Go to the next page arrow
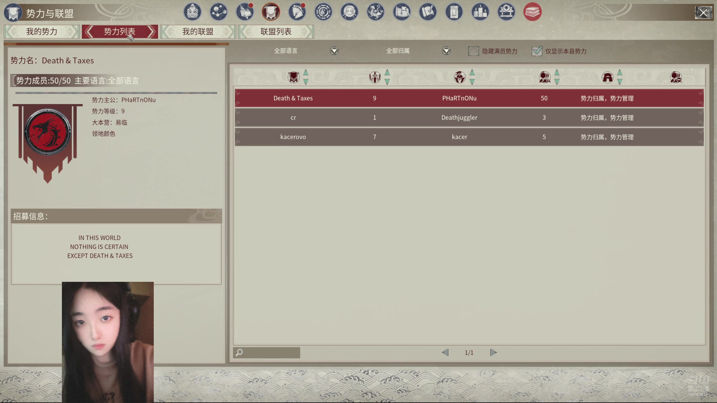717x403 pixels. click(x=493, y=352)
